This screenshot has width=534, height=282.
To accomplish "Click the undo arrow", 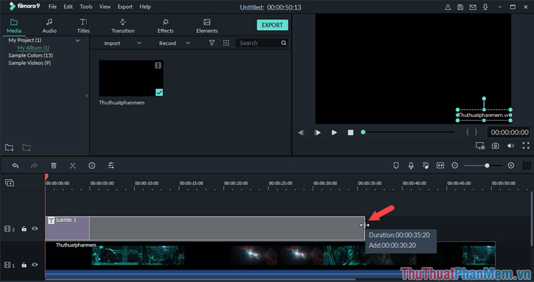I will pos(15,166).
